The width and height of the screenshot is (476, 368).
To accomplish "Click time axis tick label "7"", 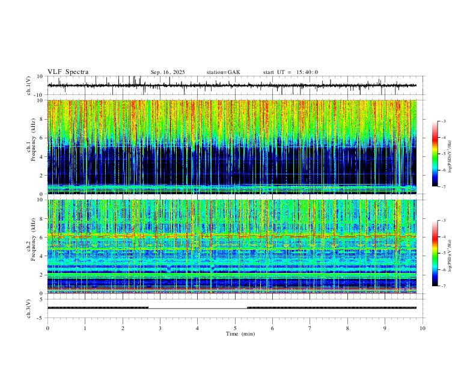I will click(x=310, y=328).
